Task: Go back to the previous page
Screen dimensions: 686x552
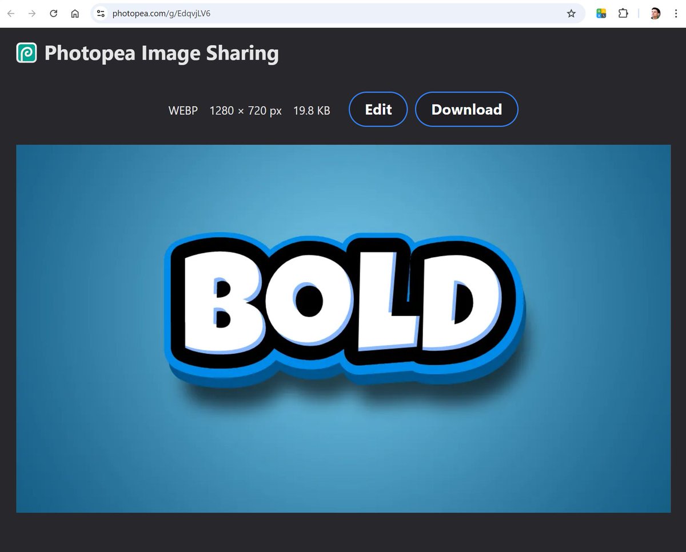Action: pyautogui.click(x=11, y=13)
